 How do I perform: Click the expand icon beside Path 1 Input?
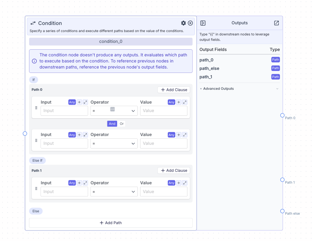click(x=85, y=183)
